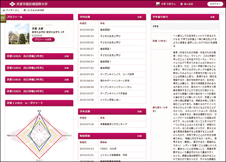The height and width of the screenshot is (162, 226).
Task: Select シャロン祭話し合い row
Action: click(112, 100)
